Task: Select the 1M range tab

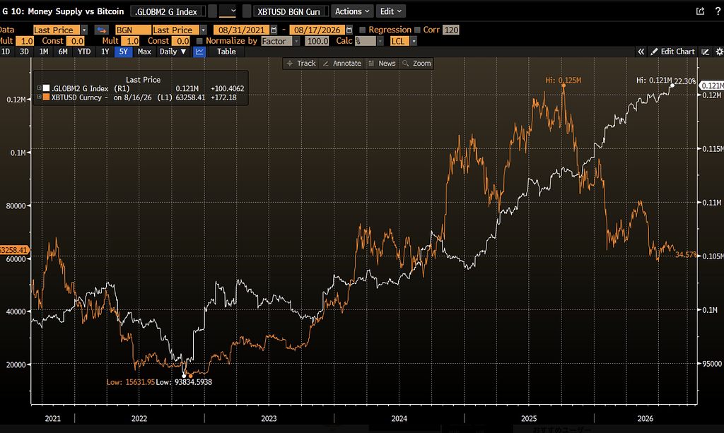Action: coord(44,52)
